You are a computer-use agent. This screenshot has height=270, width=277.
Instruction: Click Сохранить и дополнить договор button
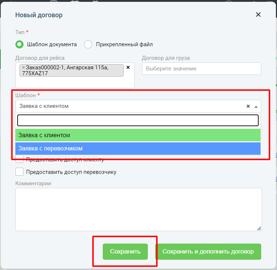pos(208,251)
